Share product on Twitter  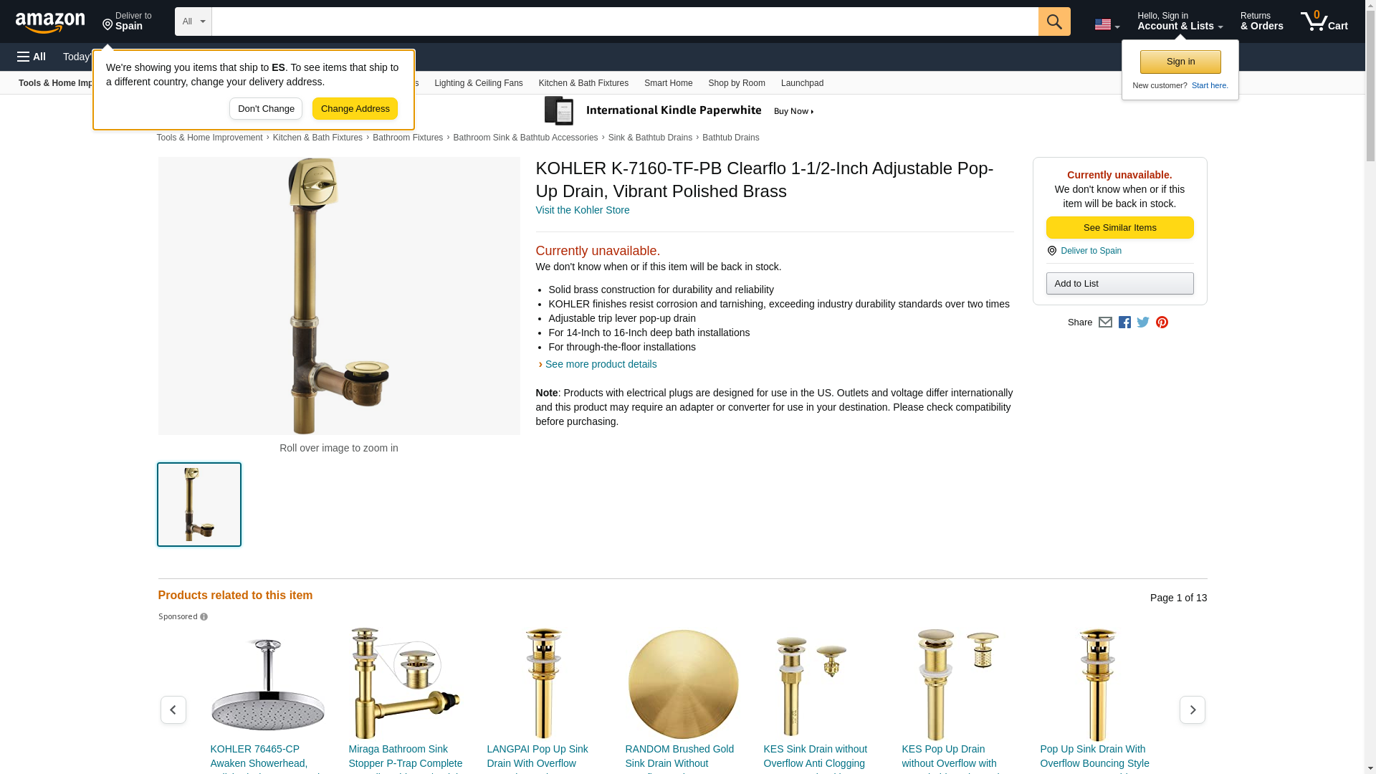1143,322
